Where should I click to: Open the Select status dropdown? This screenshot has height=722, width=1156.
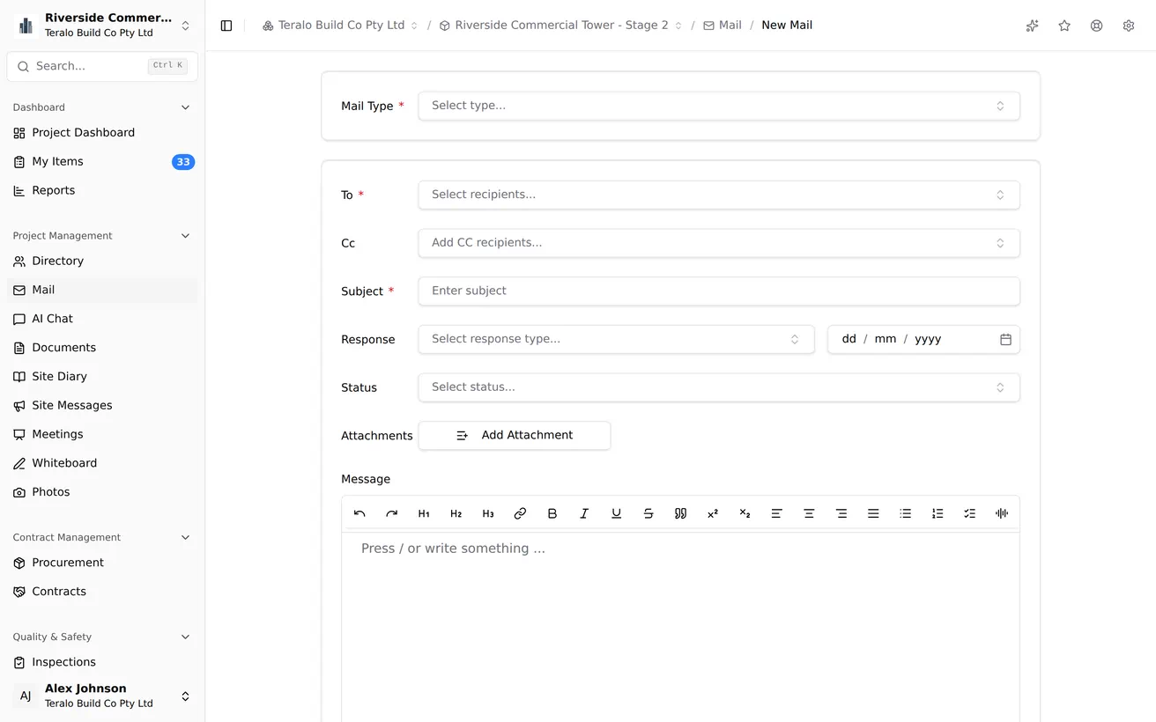point(719,387)
